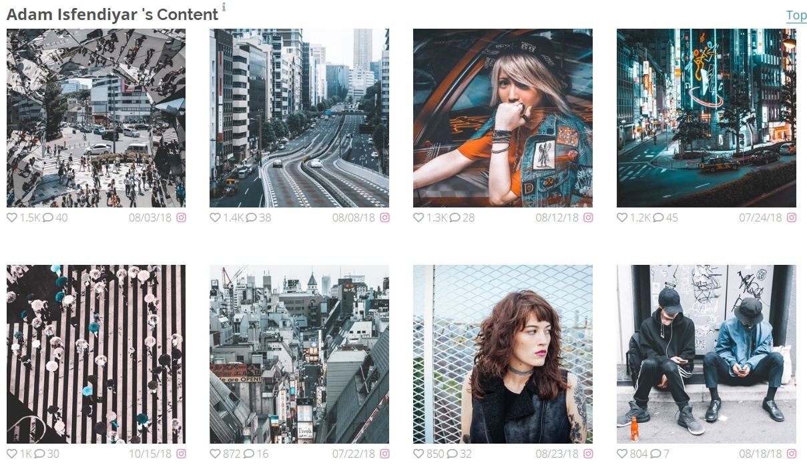Open the neon teal night street photo
807x465 pixels.
pos(706,118)
